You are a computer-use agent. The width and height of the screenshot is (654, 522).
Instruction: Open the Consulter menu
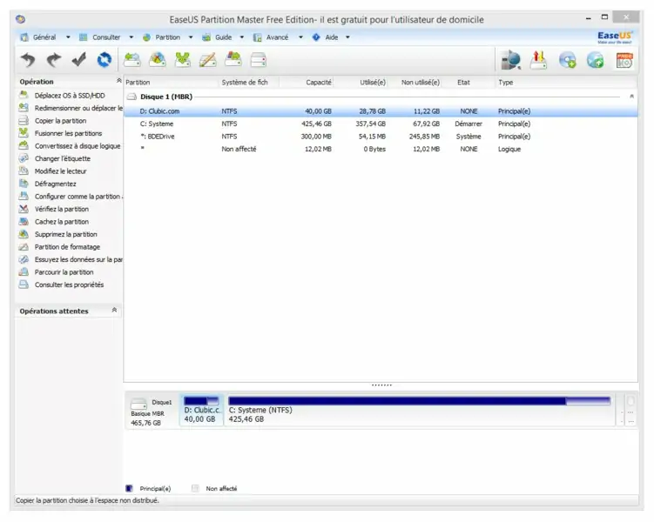[106, 37]
